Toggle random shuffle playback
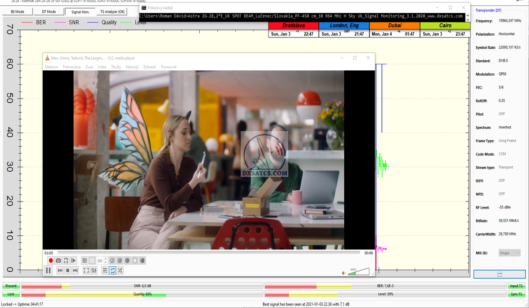 click(x=120, y=271)
